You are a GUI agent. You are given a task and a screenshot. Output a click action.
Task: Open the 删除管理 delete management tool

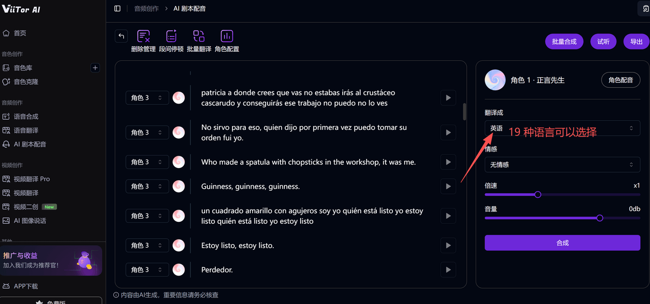point(143,37)
